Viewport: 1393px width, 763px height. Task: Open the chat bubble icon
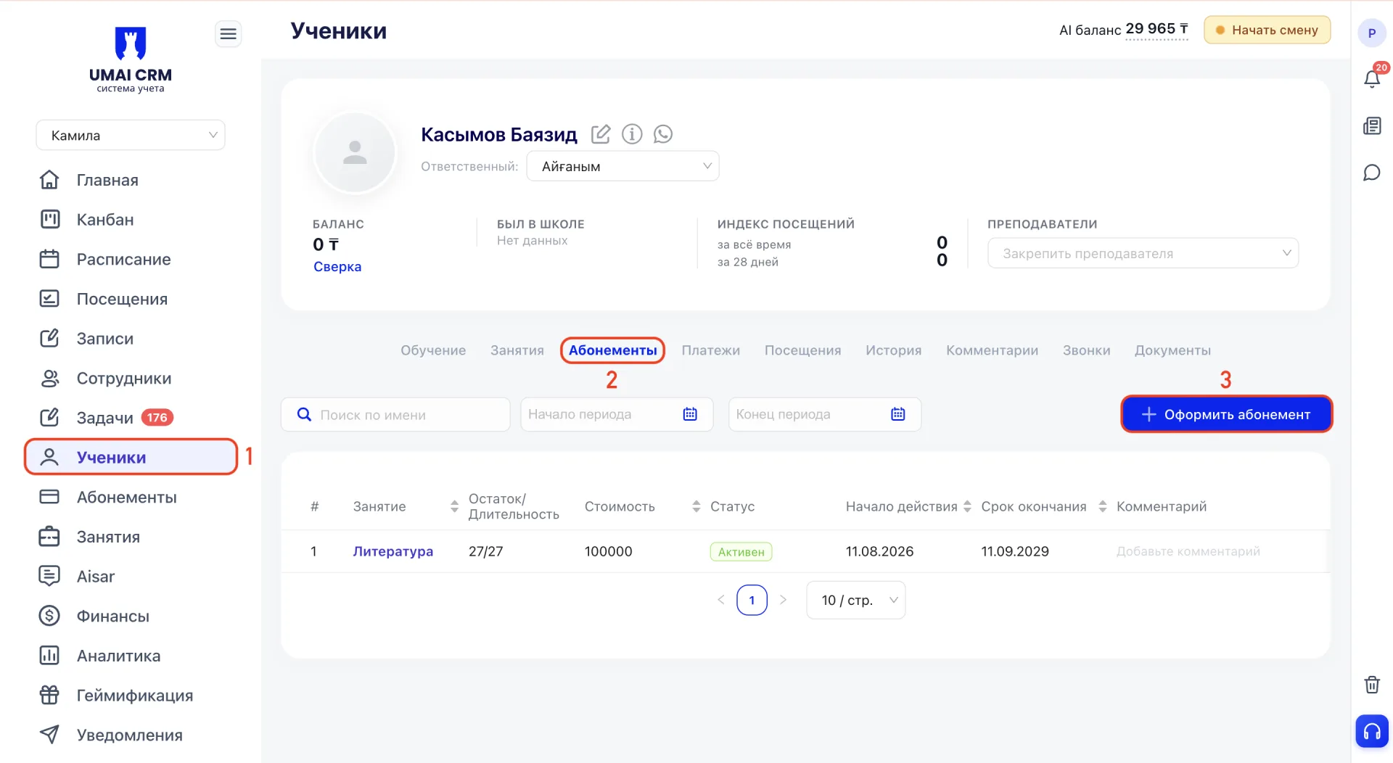[1372, 173]
